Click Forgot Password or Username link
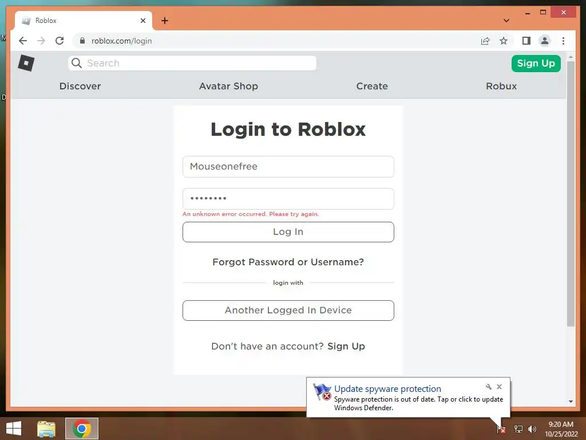586x440 pixels. (288, 262)
